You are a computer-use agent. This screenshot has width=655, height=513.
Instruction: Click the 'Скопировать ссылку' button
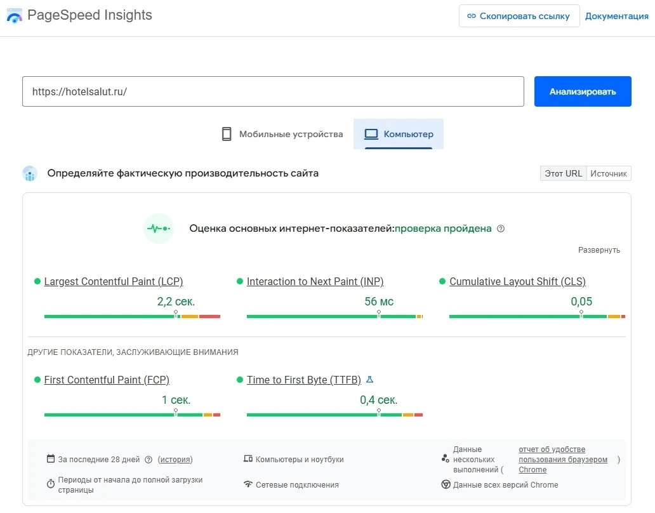(519, 16)
